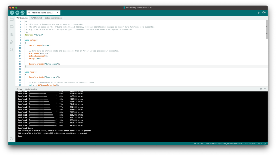Open the Serial Plotter icon
The width and height of the screenshot is (276, 156).
click(x=258, y=13)
